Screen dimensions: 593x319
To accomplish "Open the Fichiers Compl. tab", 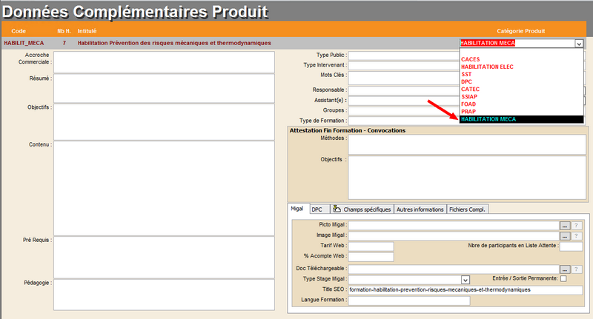I will coord(467,209).
